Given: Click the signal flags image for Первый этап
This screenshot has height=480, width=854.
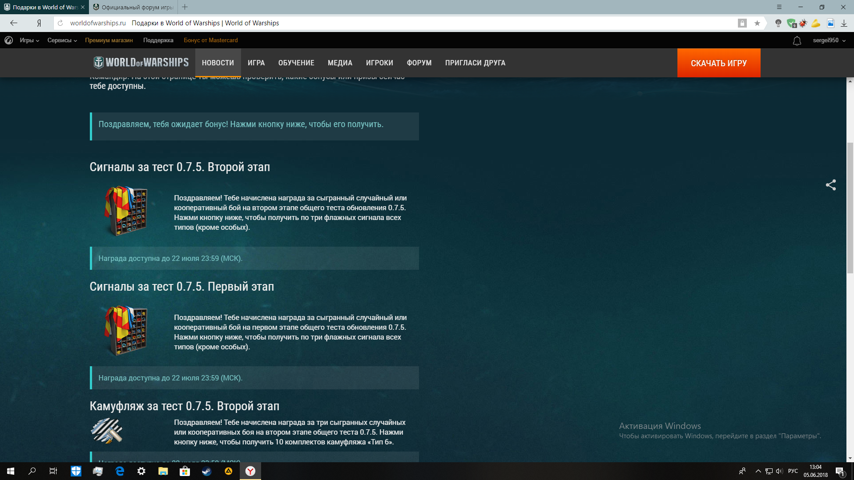Looking at the screenshot, I should pyautogui.click(x=126, y=331).
